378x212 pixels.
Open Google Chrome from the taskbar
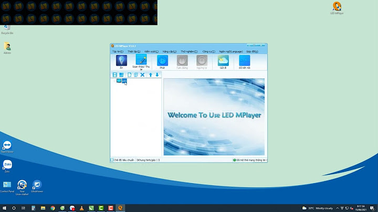tap(52, 208)
